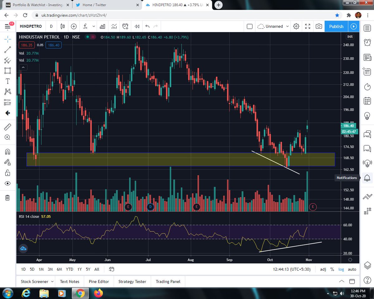
Task: Undo the last chart action
Action: point(147,26)
